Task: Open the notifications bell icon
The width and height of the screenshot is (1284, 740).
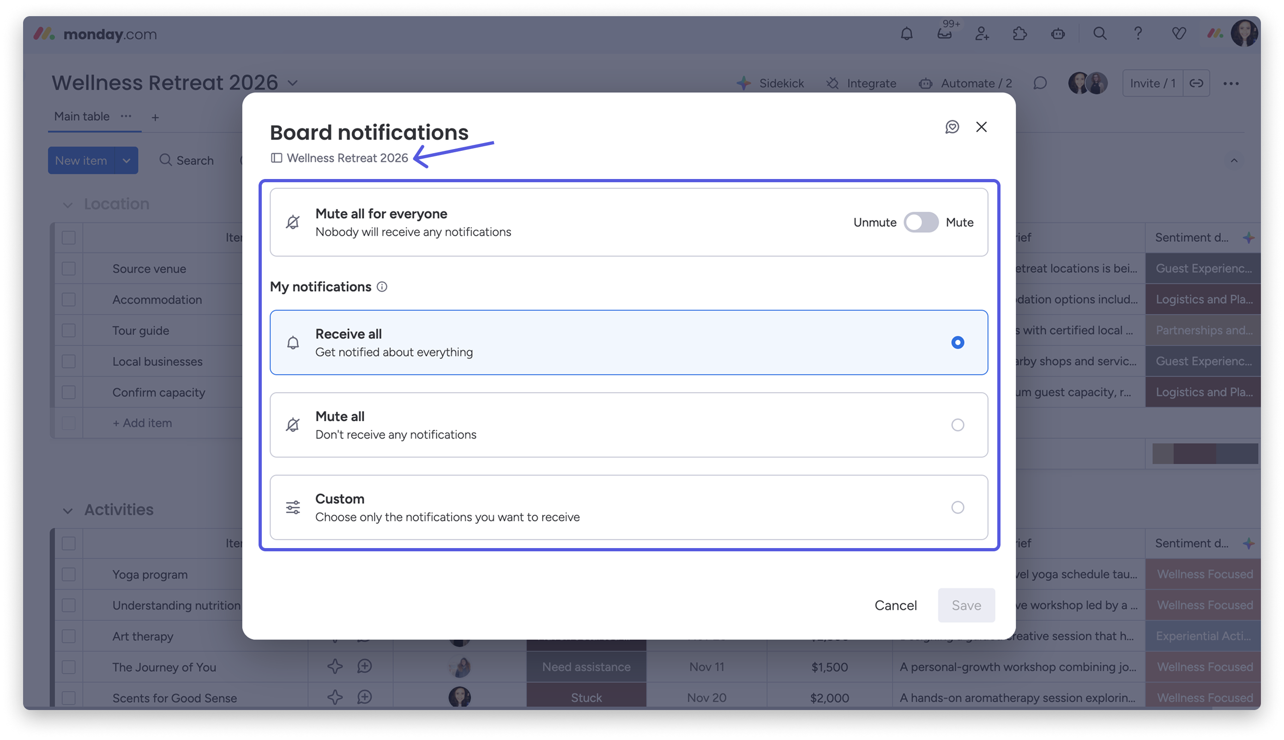Action: coord(906,34)
